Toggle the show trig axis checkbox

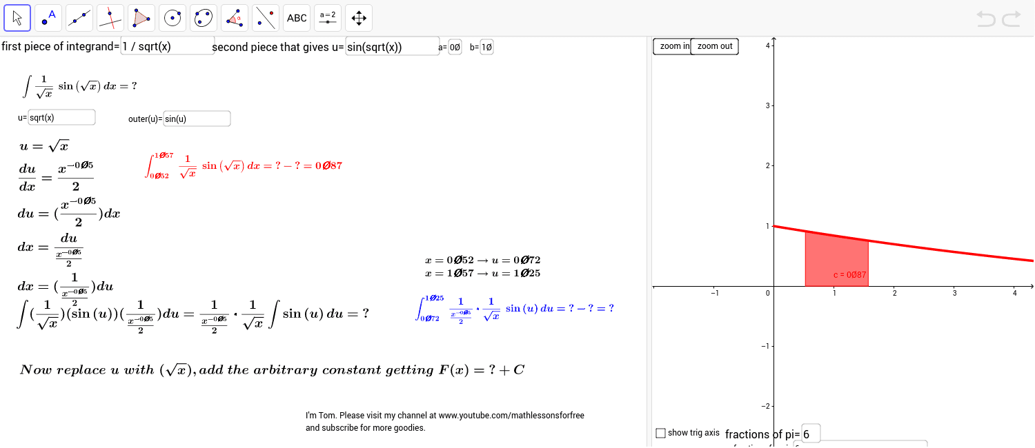click(x=661, y=433)
